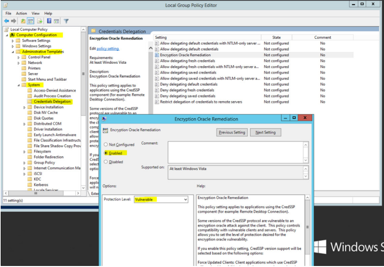
Task: Click the Export List toolbar icon
Action: pyautogui.click(x=40, y=21)
